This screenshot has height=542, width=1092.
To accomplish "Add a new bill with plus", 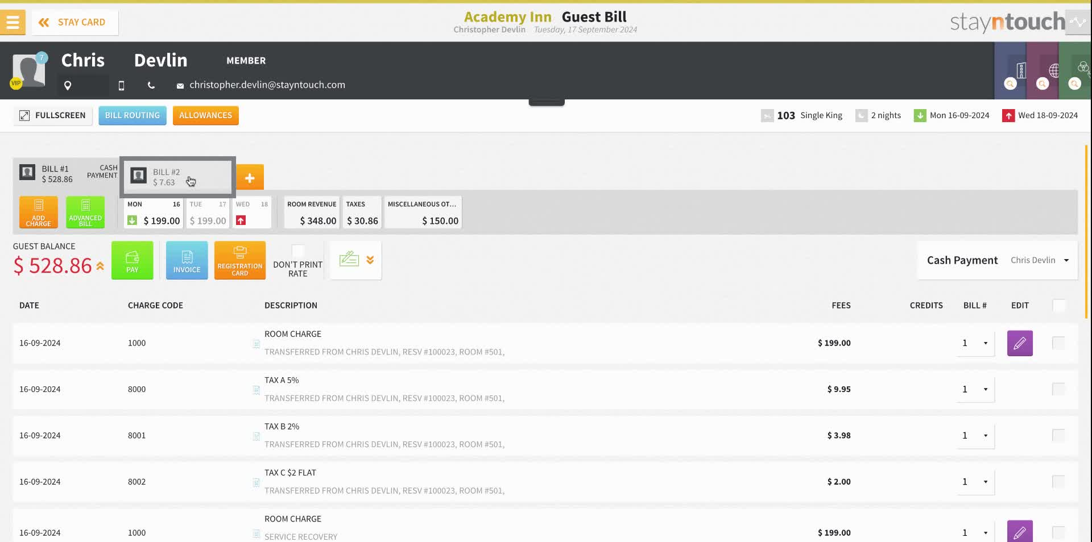I will pyautogui.click(x=250, y=178).
